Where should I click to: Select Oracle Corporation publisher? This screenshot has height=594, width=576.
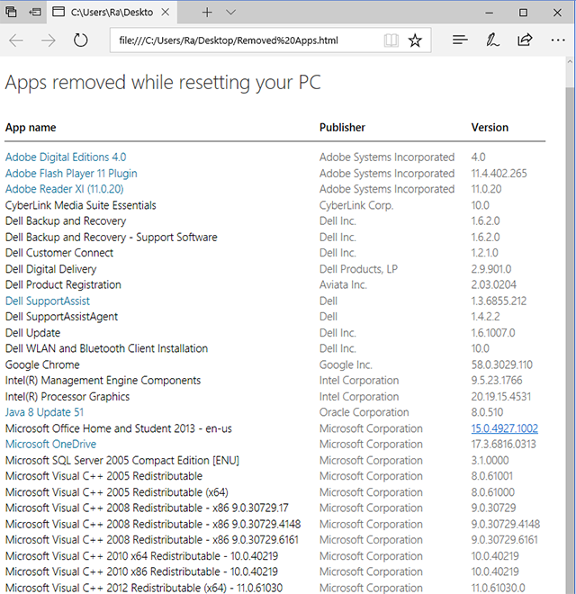click(364, 412)
